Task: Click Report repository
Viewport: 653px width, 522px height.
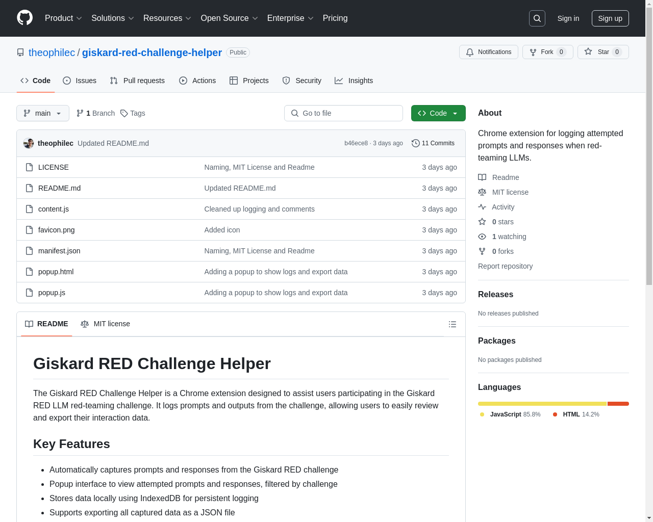Action: click(505, 266)
